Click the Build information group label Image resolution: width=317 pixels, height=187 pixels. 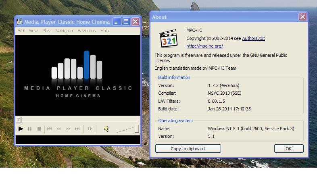click(x=174, y=77)
